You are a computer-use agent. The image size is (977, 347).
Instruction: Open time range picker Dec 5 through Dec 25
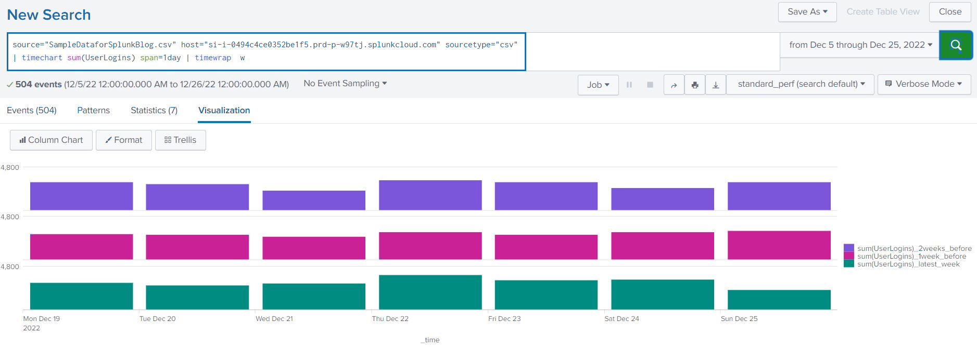pyautogui.click(x=860, y=45)
